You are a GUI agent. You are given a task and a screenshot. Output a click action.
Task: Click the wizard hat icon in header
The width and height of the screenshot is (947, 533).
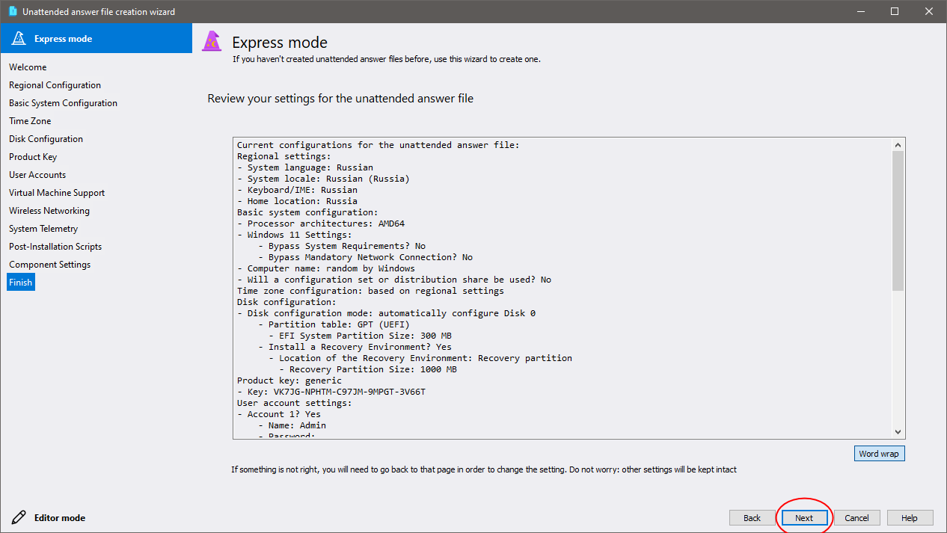(212, 42)
